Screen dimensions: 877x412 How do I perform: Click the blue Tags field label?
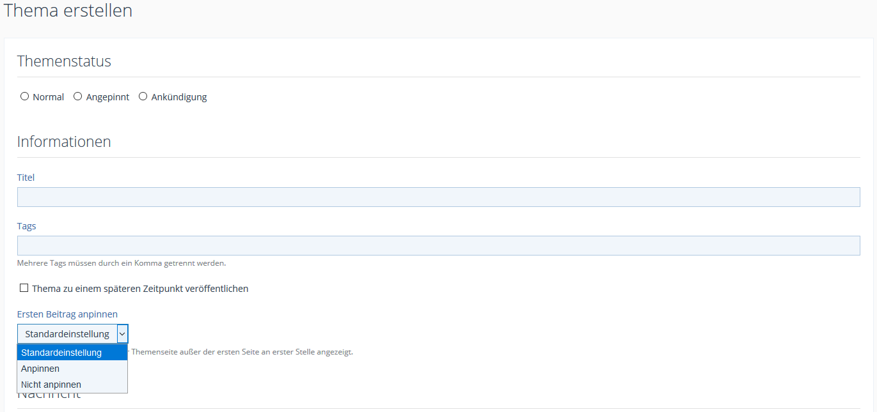26,226
